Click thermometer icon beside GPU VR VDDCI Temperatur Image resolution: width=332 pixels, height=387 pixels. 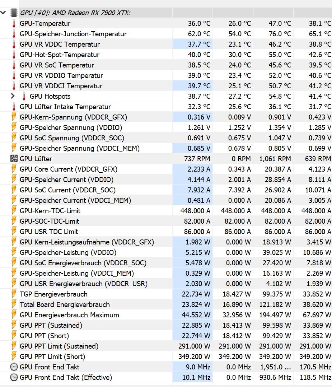tap(14, 86)
